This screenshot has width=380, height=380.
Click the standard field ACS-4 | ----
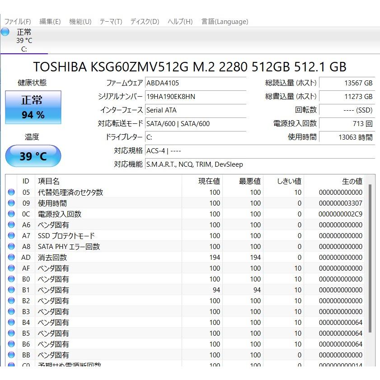click(x=260, y=151)
